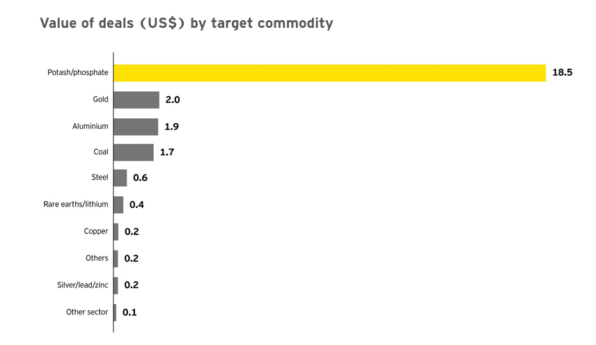Select the Rare earths/lithium bar
Viewport: 596px width, 345px height.
click(x=118, y=204)
